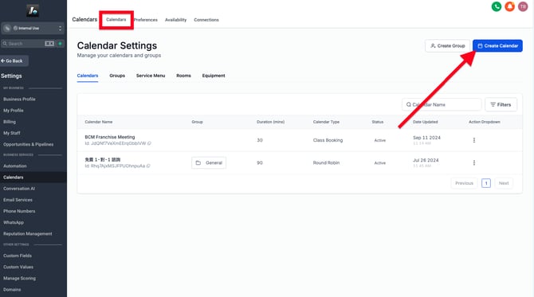Click the green phone call icon
534x297 pixels.
pos(497,6)
